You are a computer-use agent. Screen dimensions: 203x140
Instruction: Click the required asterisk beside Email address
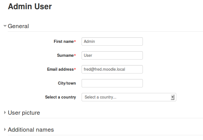[75, 69]
